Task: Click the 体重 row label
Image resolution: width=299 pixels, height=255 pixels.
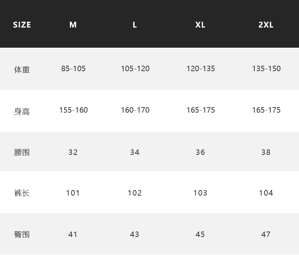Action: 22,70
